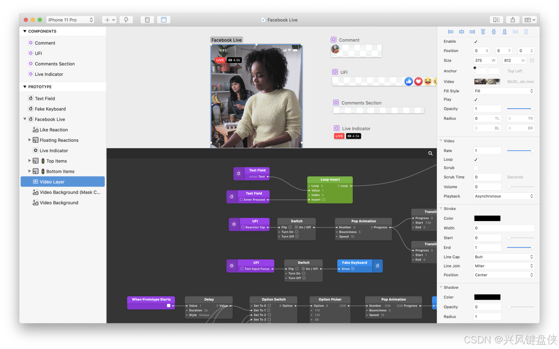Click the align left edges icon

coord(450,32)
